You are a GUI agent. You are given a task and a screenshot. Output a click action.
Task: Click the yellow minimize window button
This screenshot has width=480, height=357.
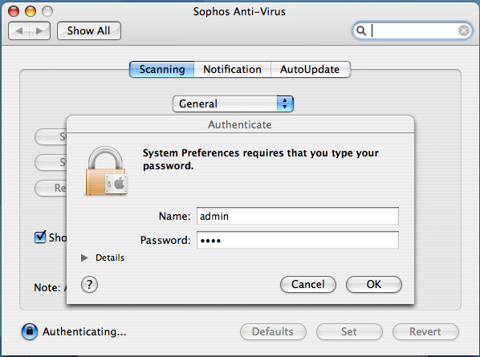[x=31, y=11]
